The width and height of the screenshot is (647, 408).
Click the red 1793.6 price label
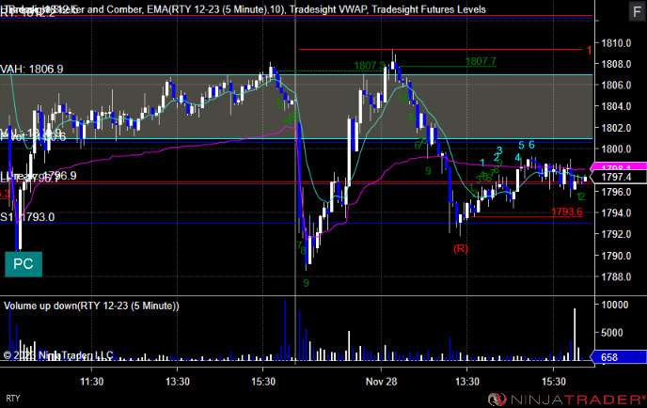click(567, 212)
